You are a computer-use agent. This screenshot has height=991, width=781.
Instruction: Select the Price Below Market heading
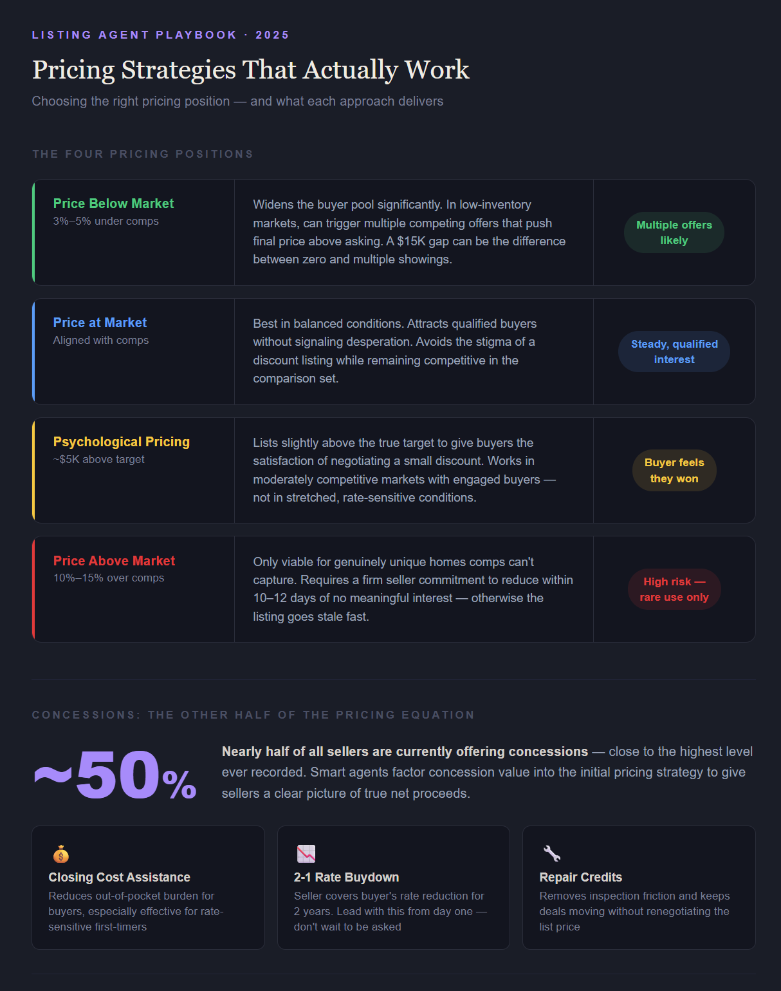tap(113, 203)
